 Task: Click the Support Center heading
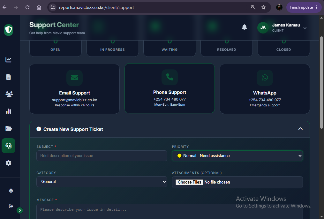pos(54,25)
